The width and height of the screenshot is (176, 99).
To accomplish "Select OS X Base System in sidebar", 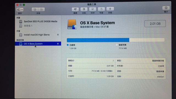I will 38,44.
